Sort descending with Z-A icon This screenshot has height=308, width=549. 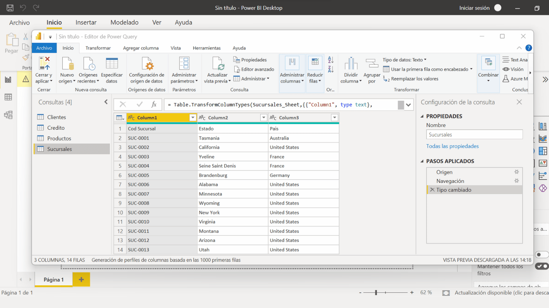click(x=331, y=69)
